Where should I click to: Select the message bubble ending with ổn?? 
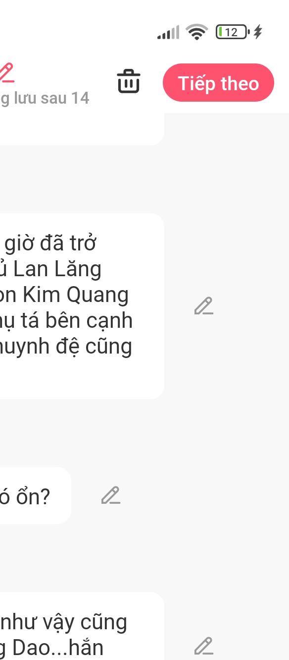point(36,495)
